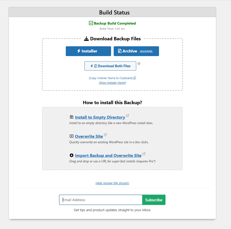The image size is (231, 229).
Task: Copy Installer Name to Clipboard link
Action: click(111, 78)
